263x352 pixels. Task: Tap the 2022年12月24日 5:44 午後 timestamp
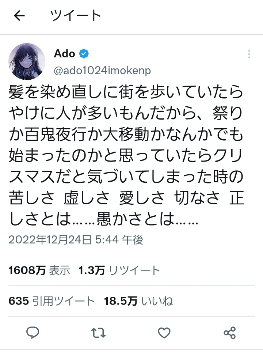click(76, 239)
